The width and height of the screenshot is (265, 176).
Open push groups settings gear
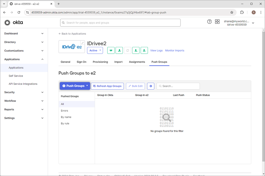click(150, 86)
